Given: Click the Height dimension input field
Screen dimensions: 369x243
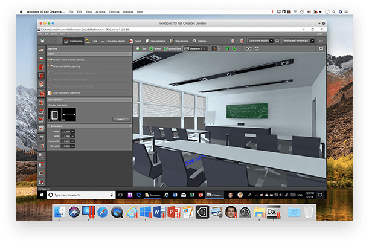Looking at the screenshot, I should (66, 132).
